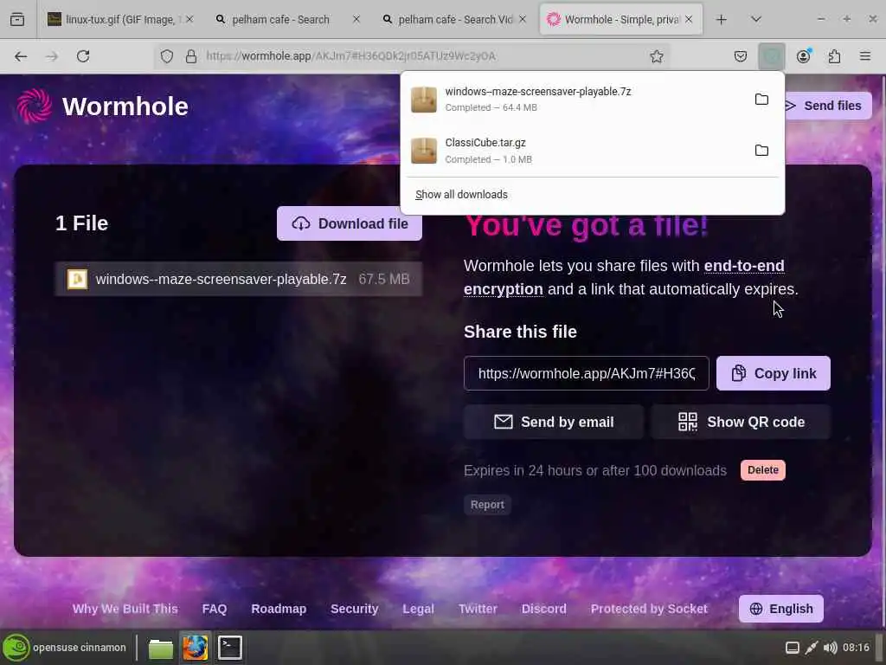
Task: Open the extensions puzzle icon
Action: 834,56
